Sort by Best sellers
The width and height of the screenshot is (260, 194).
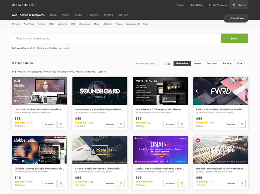tap(182, 63)
